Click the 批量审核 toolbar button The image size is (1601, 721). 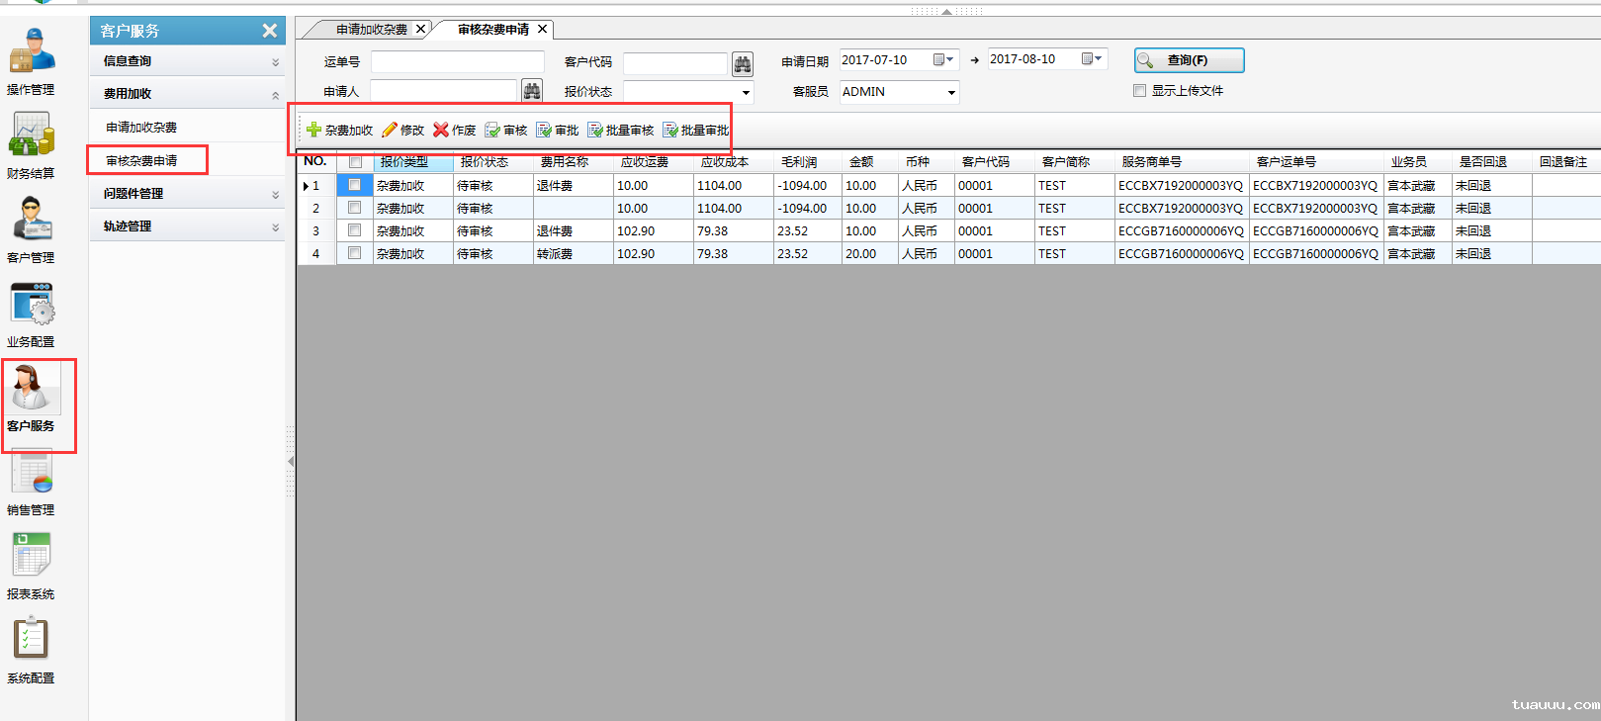click(x=621, y=130)
